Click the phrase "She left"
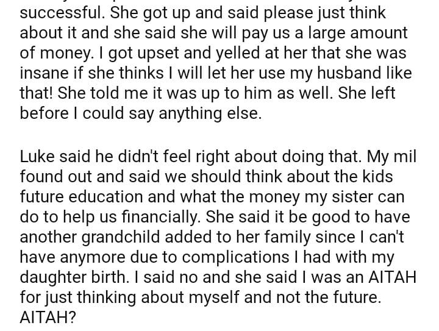The width and height of the screenshot is (439, 331). (377, 94)
